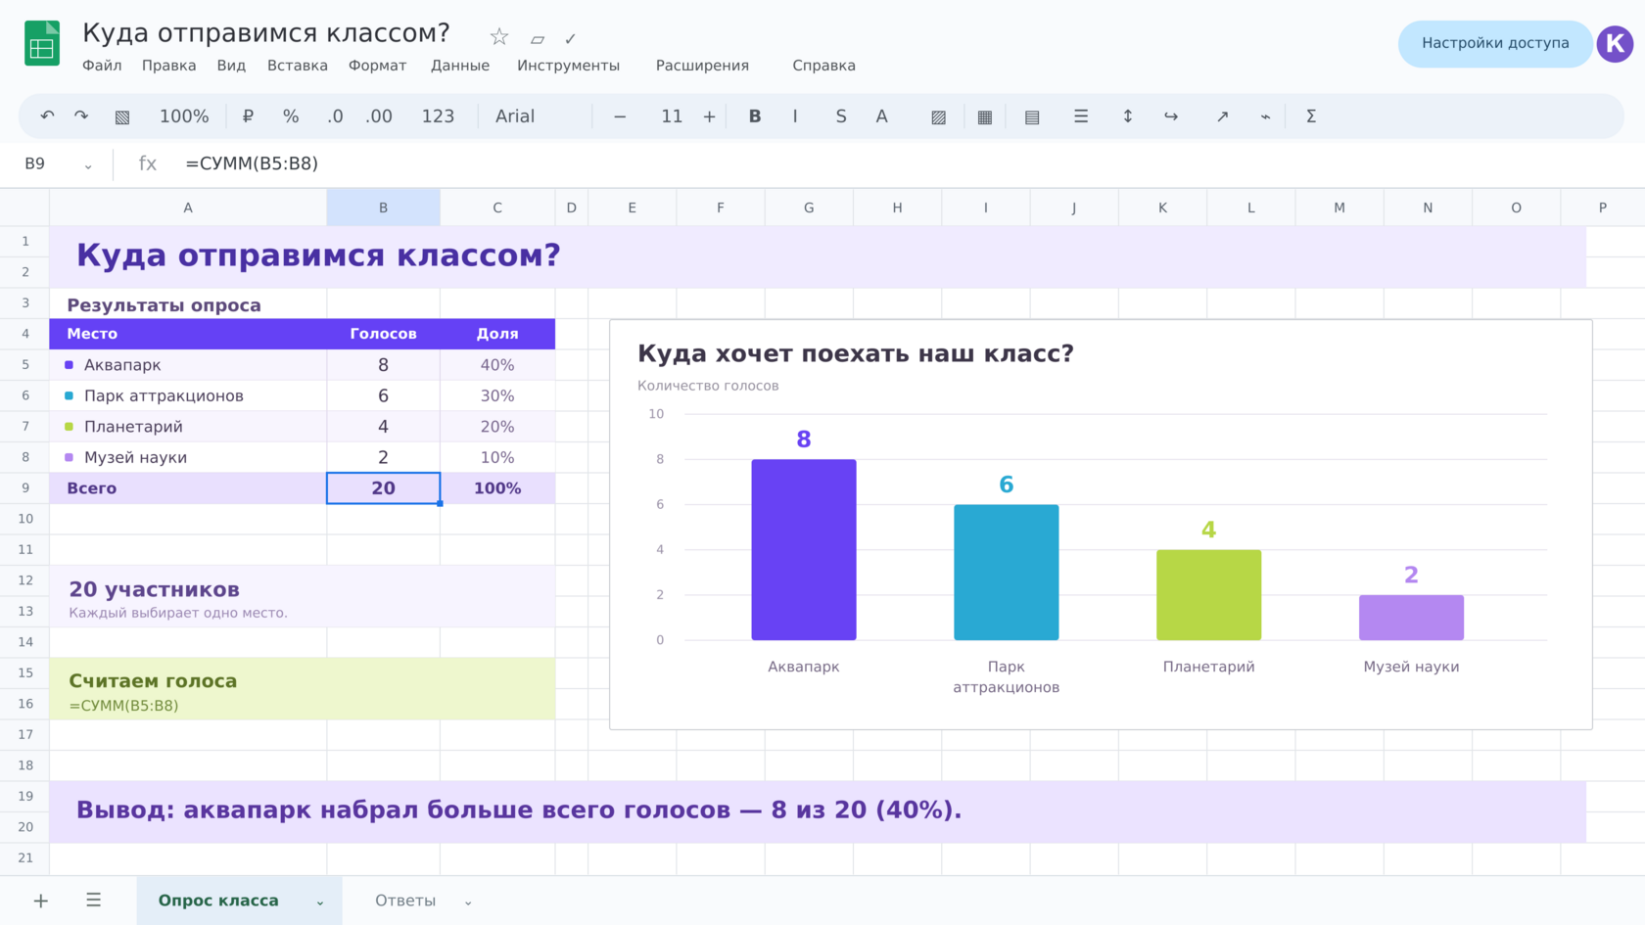Viewport: 1645px width, 925px height.
Task: Click the merge cells icon
Action: coord(1032,116)
